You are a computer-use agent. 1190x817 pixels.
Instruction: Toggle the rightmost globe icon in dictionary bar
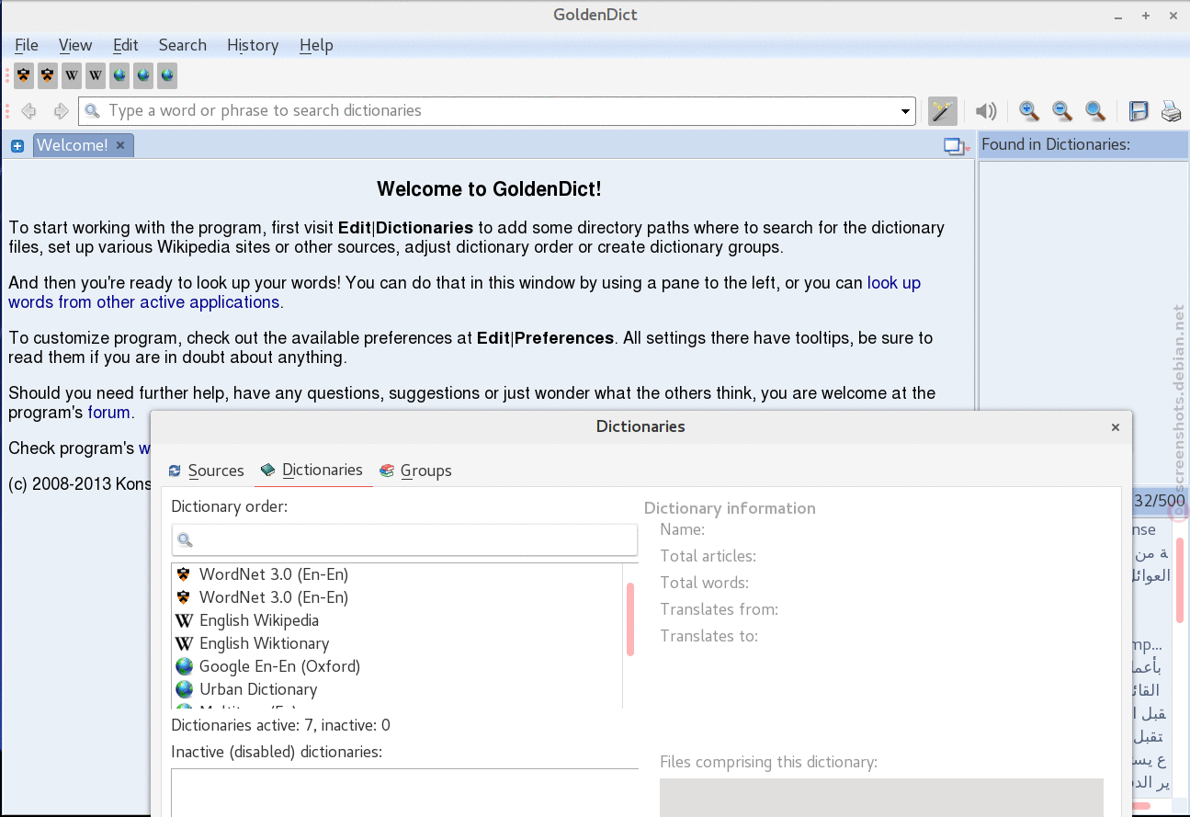(167, 75)
